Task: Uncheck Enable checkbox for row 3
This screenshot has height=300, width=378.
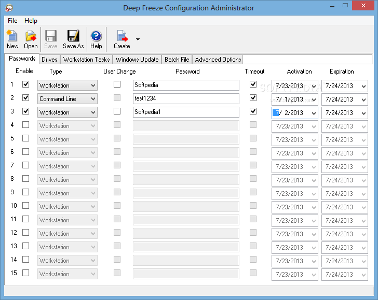Action: pos(25,111)
